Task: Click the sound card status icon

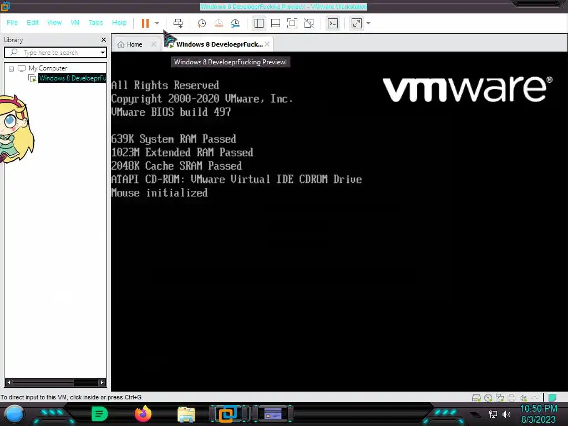Action: [x=523, y=398]
